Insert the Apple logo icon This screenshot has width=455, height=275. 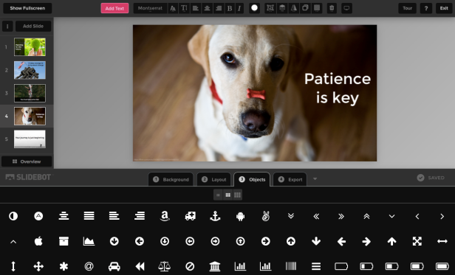(38, 241)
